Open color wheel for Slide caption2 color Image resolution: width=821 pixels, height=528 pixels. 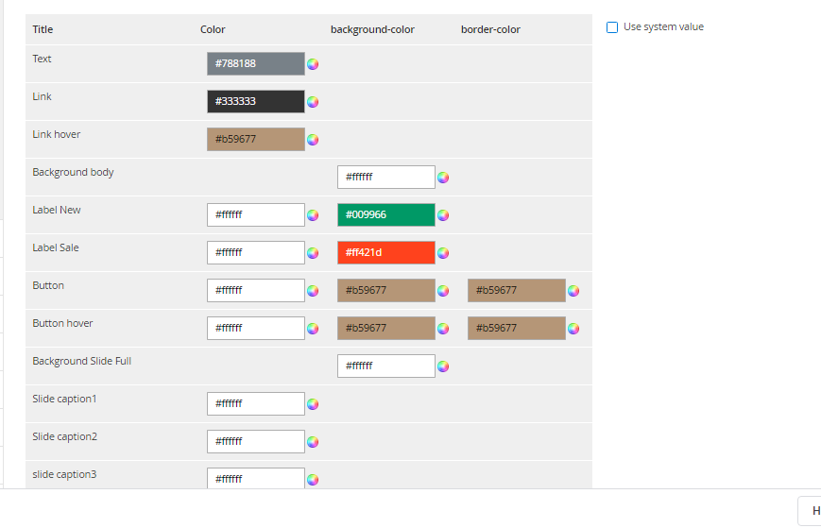tap(313, 442)
